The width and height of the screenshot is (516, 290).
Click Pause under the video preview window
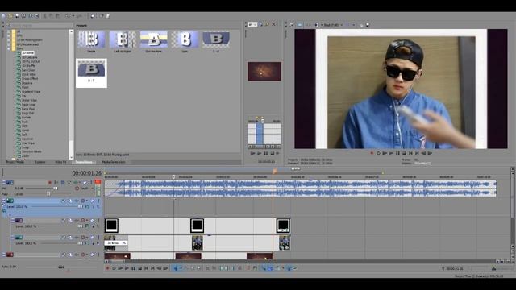(x=397, y=153)
